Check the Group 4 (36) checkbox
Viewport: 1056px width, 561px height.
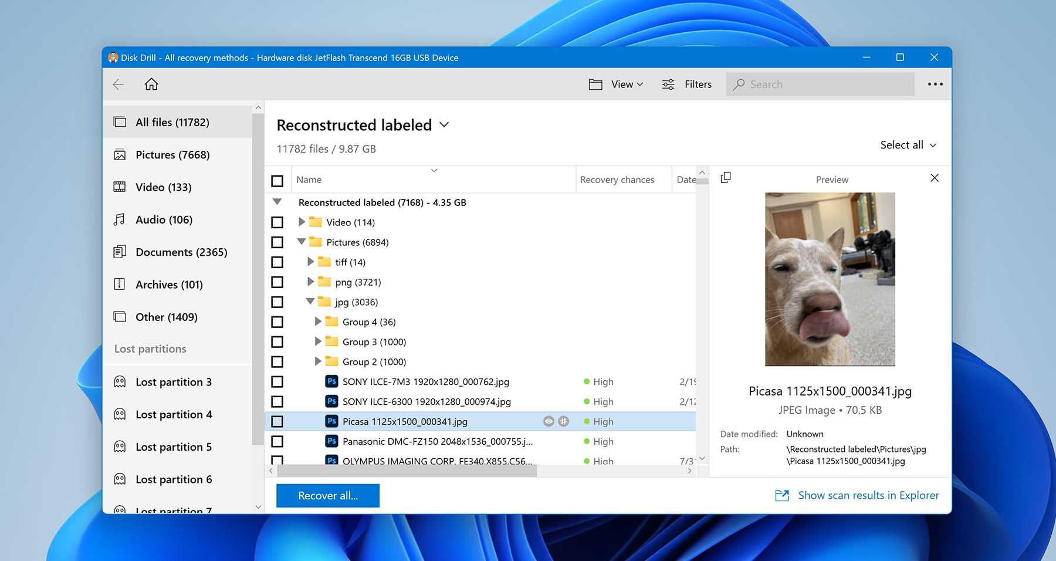coord(277,322)
